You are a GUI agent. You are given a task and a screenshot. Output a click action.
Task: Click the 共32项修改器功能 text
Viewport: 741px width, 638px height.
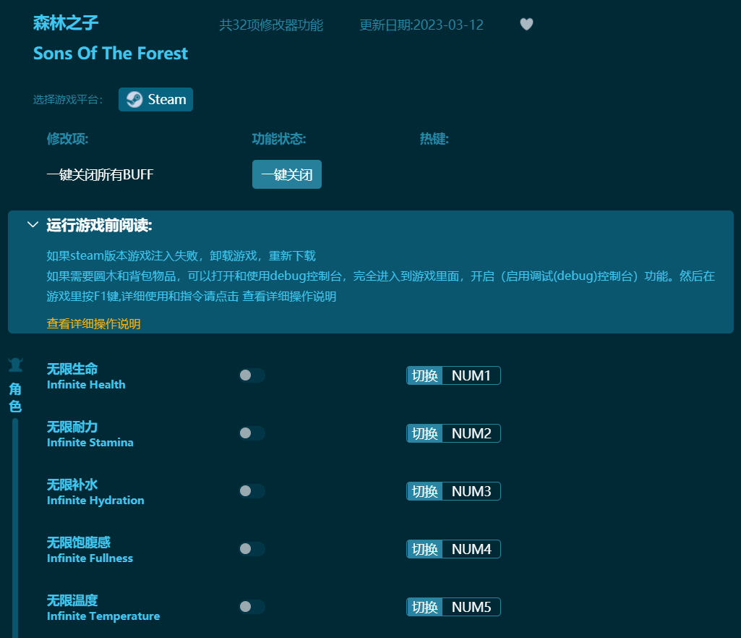click(x=271, y=25)
